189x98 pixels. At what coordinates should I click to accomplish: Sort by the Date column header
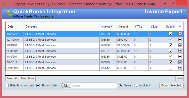14,26
